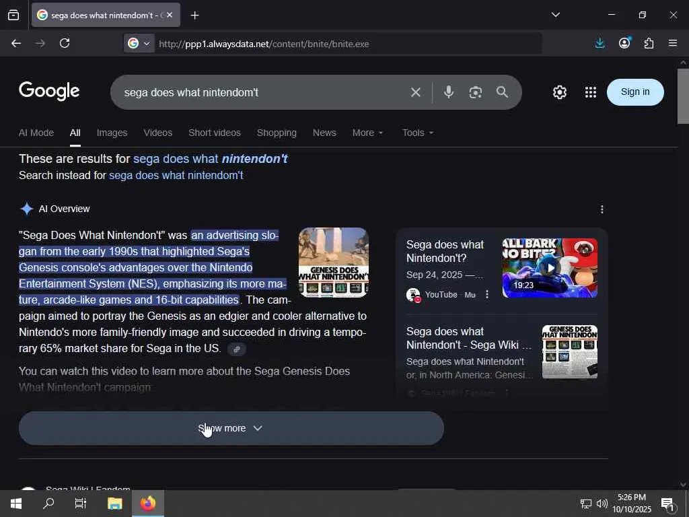Open the Short videos tab
This screenshot has height=517, width=689.
(215, 133)
